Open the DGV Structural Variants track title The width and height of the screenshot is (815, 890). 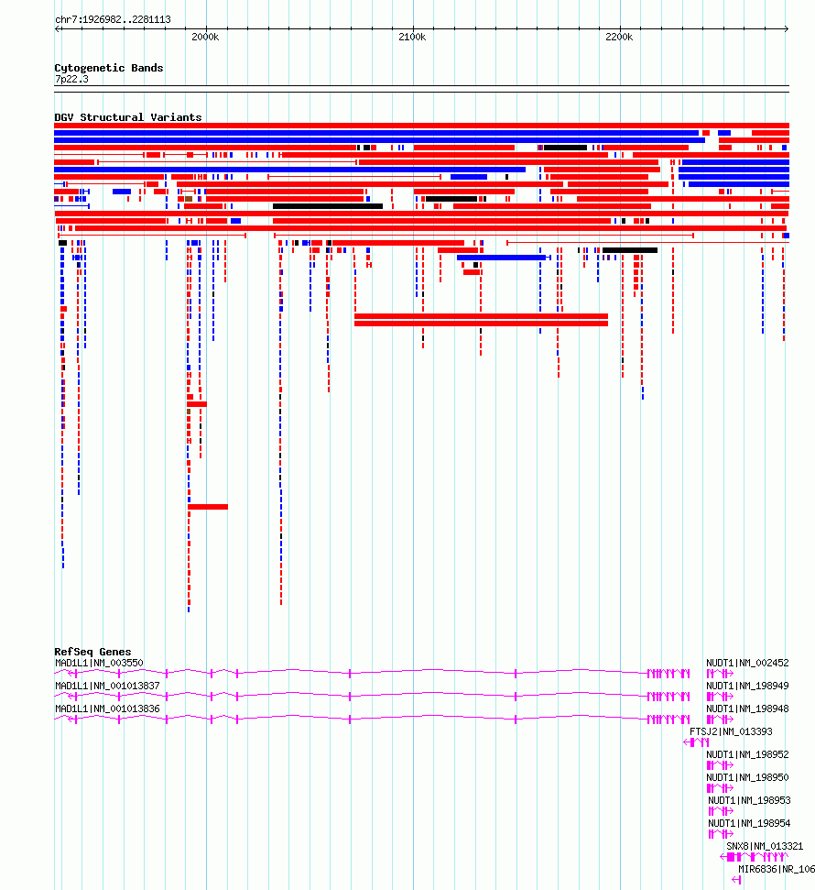point(128,117)
